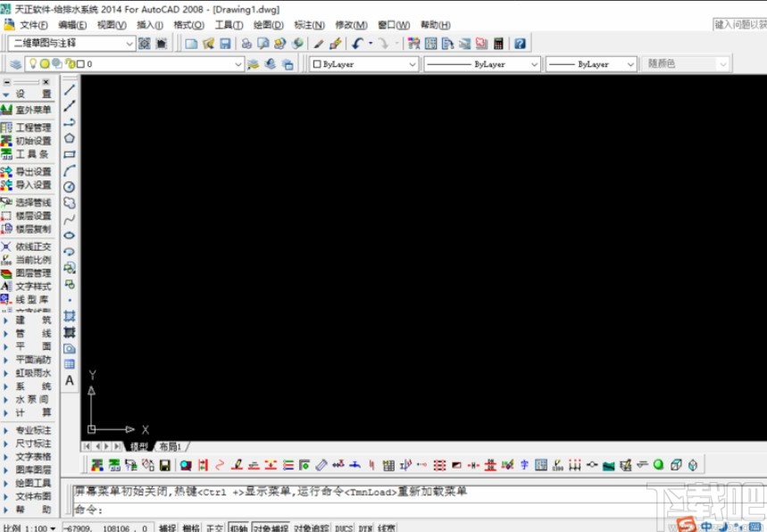
Task: Select the Ellipse draw tool
Action: tap(70, 235)
